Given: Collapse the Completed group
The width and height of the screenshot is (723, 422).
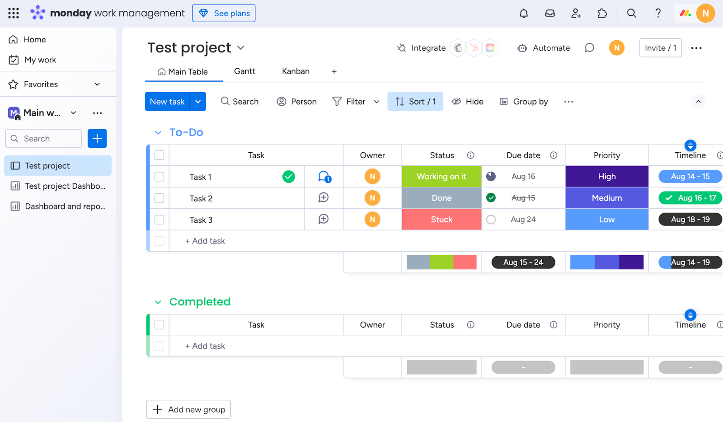Looking at the screenshot, I should [158, 302].
